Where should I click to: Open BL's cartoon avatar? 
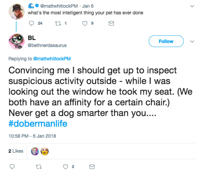[16, 42]
